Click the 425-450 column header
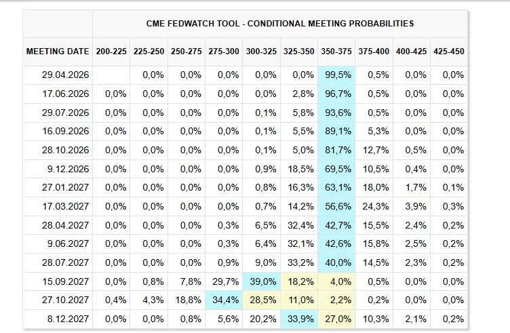This screenshot has width=510, height=333. (448, 52)
